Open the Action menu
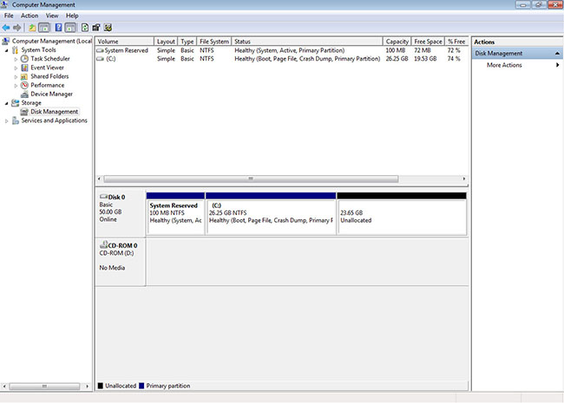This screenshot has width=564, height=403. (x=30, y=16)
